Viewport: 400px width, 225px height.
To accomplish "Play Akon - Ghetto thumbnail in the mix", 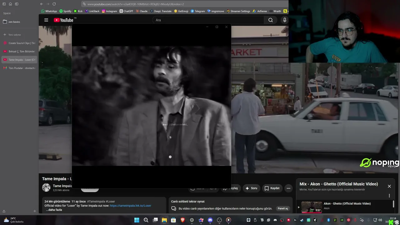I will tap(312, 207).
